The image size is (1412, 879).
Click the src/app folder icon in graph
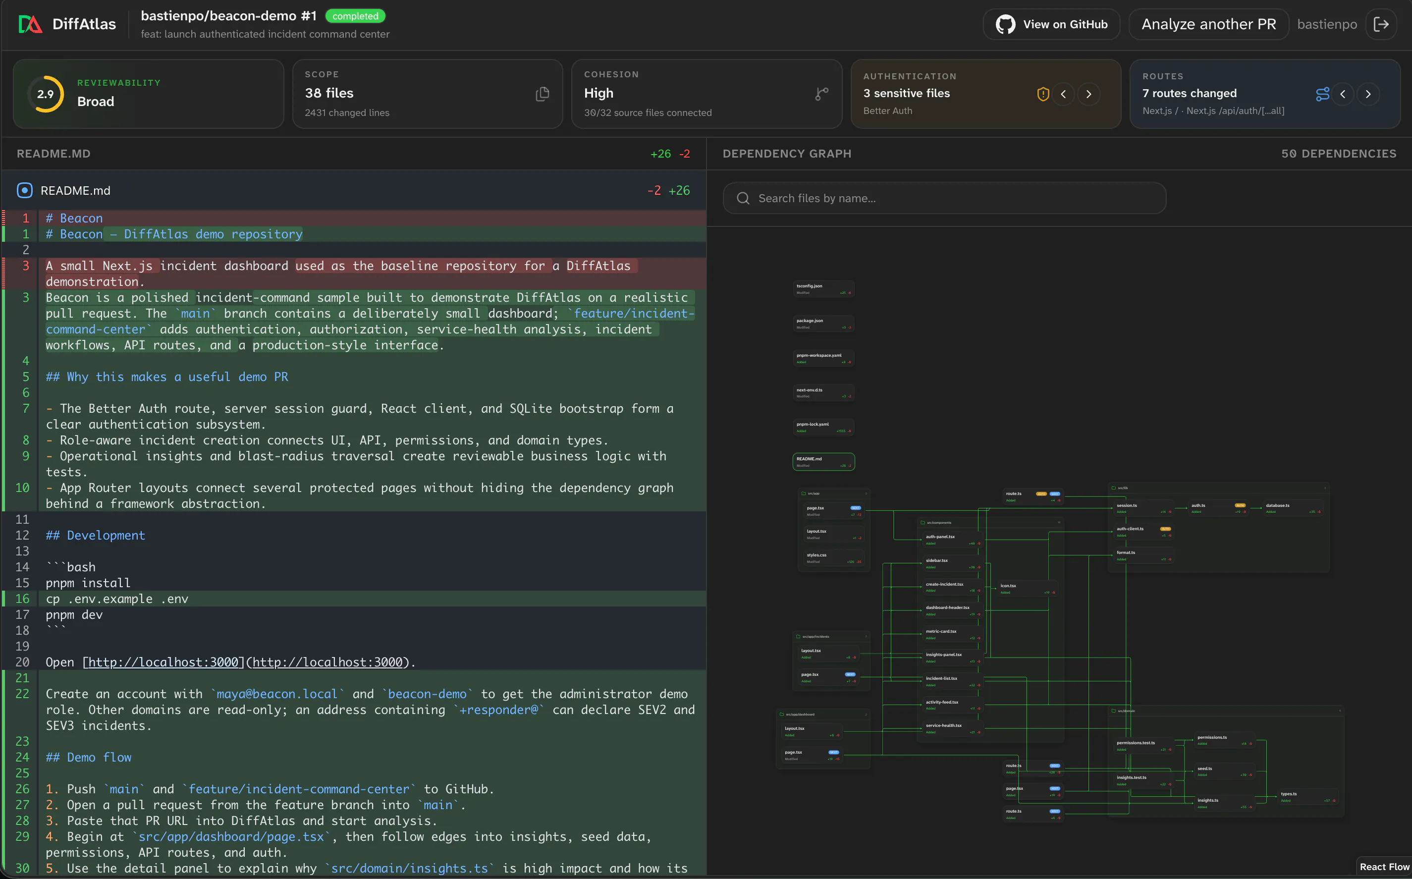pos(804,494)
